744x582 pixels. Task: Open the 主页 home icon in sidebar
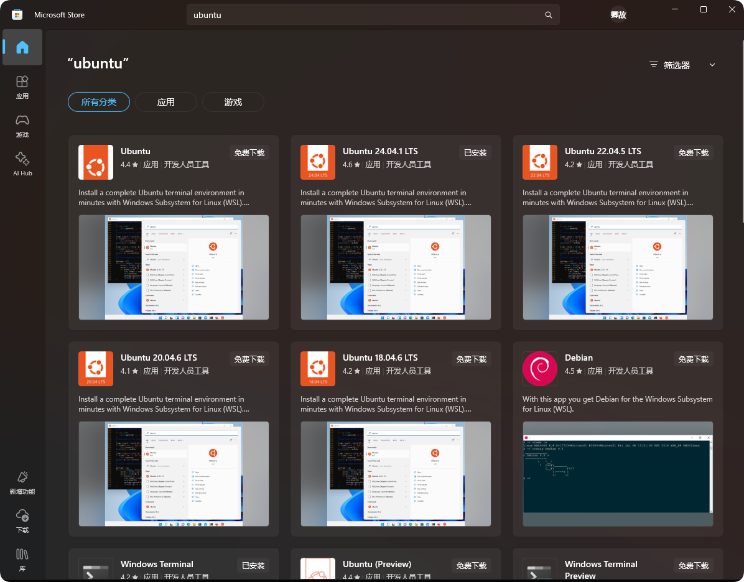22,47
